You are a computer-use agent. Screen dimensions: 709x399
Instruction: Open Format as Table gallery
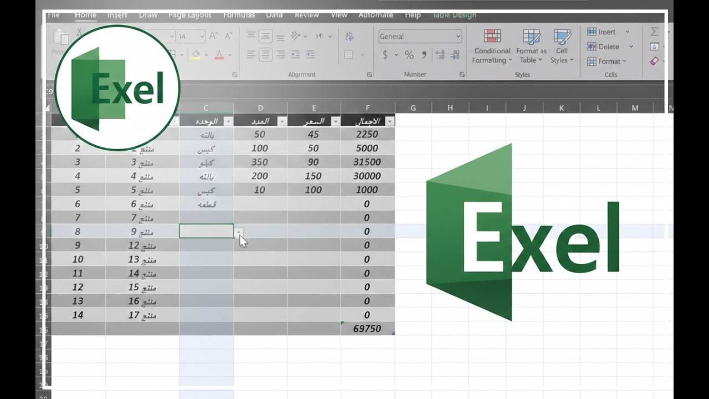tap(531, 46)
